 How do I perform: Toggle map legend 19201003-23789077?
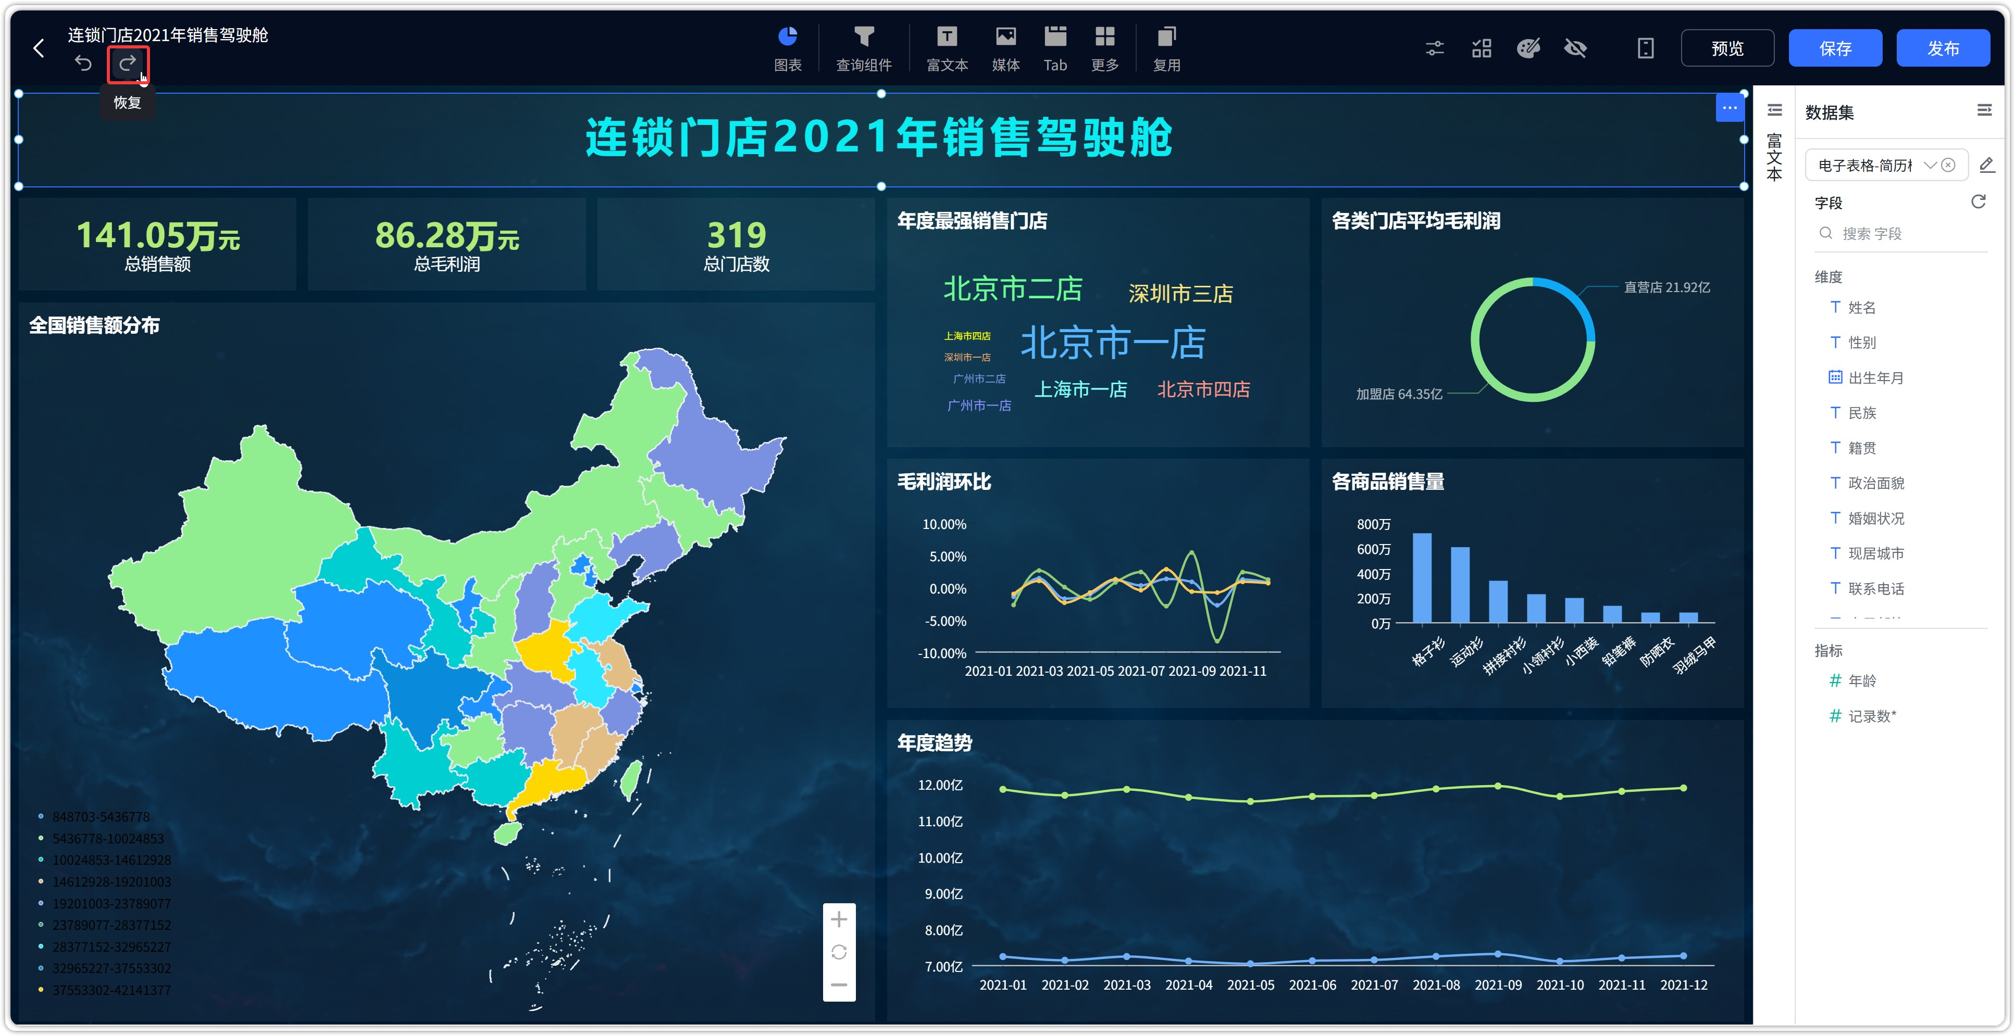(x=105, y=903)
